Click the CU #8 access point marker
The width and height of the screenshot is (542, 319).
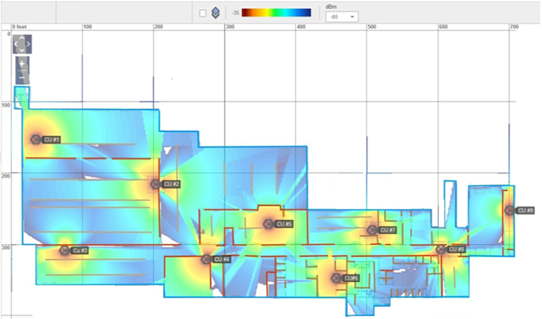tap(440, 249)
